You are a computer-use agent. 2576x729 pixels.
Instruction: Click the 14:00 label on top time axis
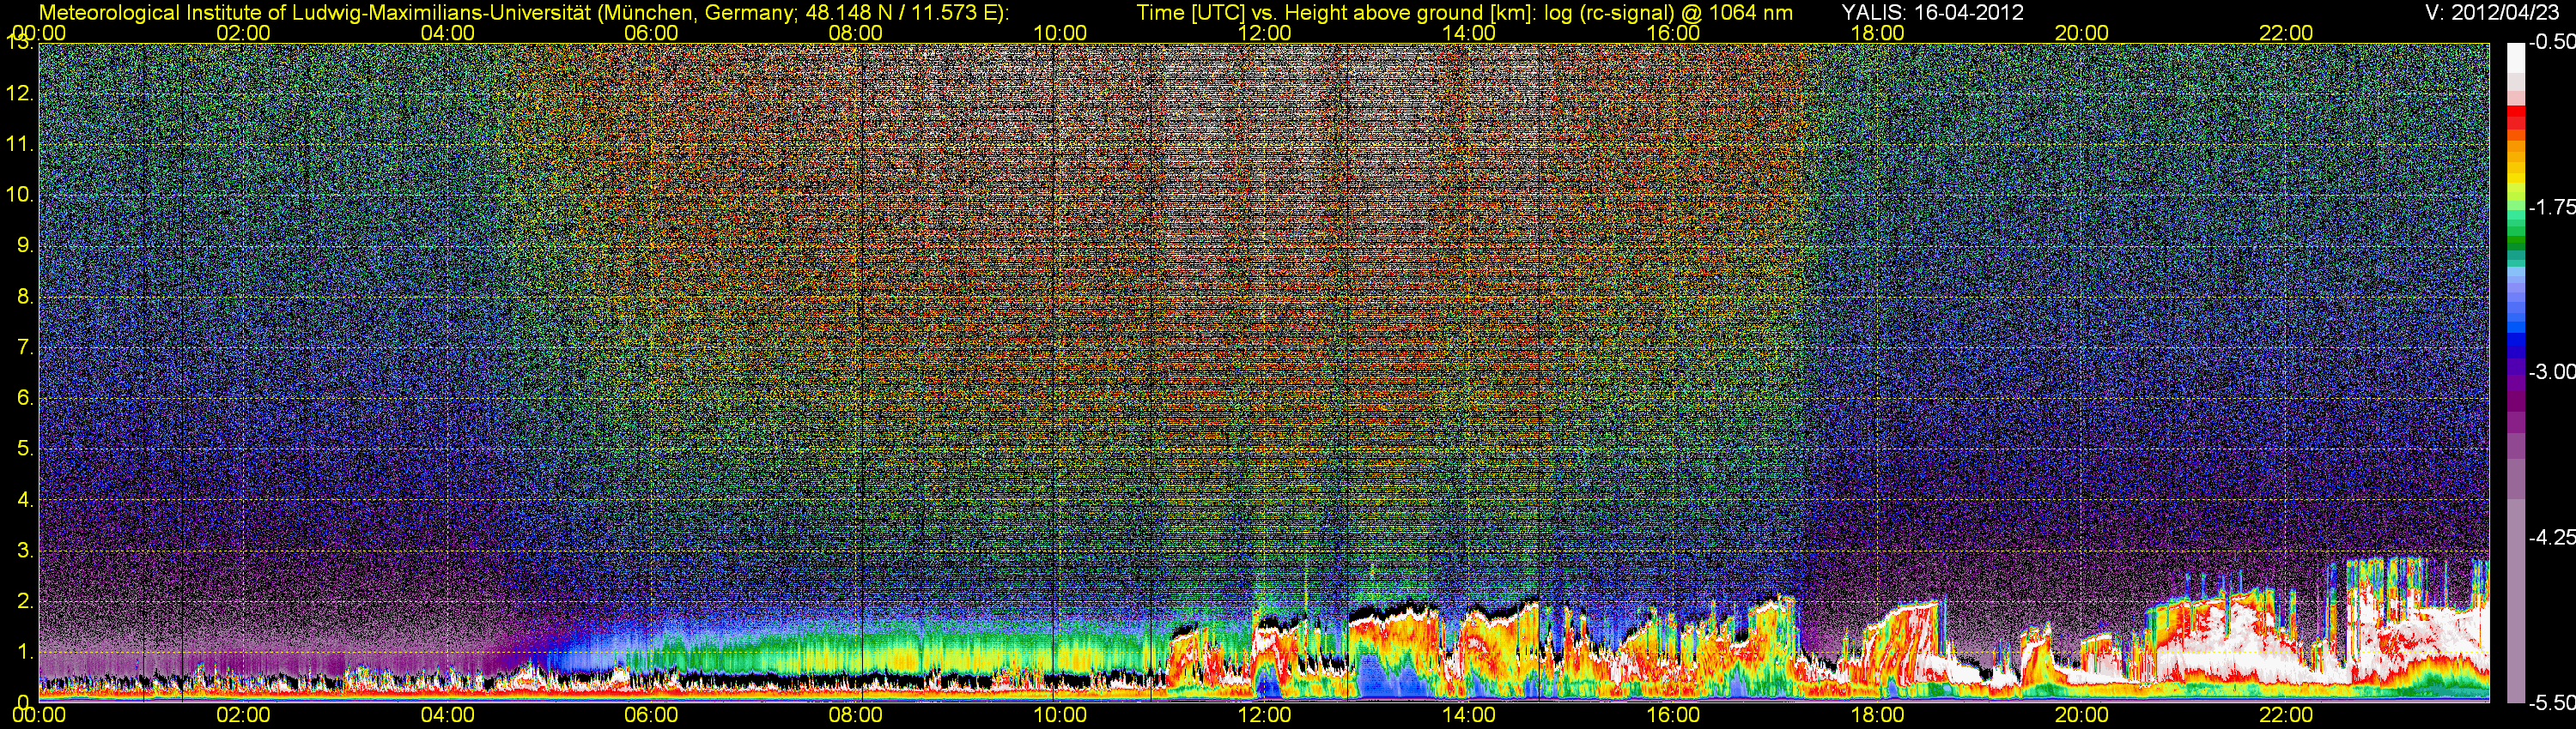(x=1468, y=33)
